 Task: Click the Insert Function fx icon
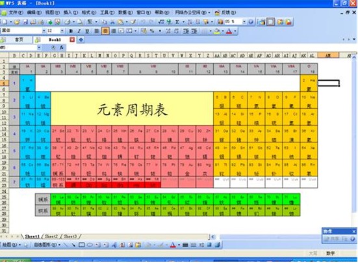coord(62,48)
